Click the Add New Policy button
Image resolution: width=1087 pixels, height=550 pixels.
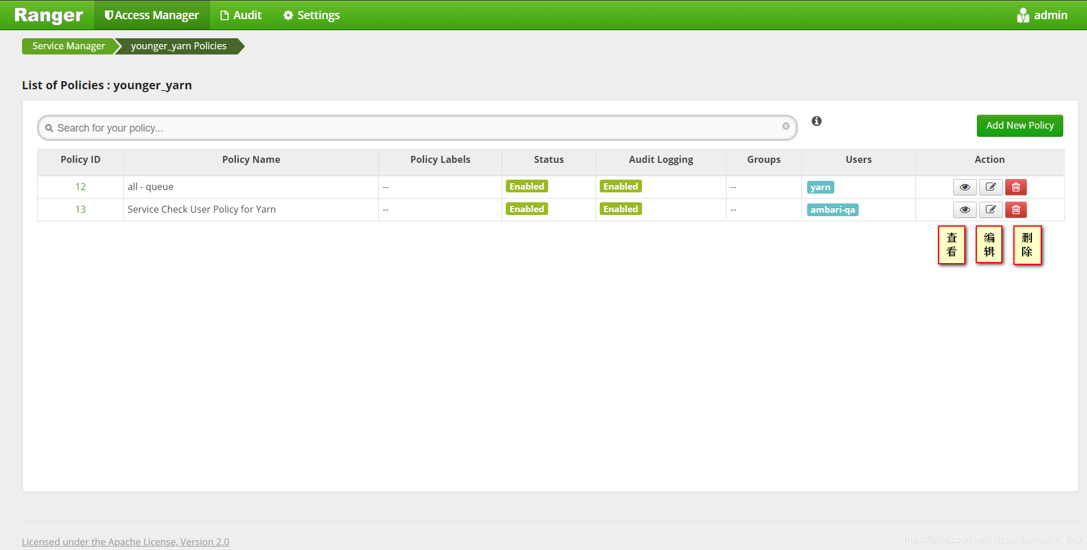tap(1019, 125)
